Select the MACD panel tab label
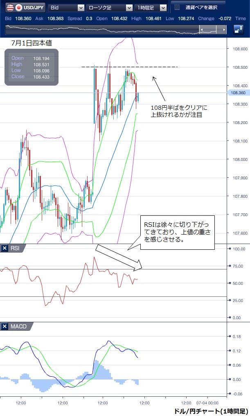This screenshot has width=250, height=416. pyautogui.click(x=18, y=326)
